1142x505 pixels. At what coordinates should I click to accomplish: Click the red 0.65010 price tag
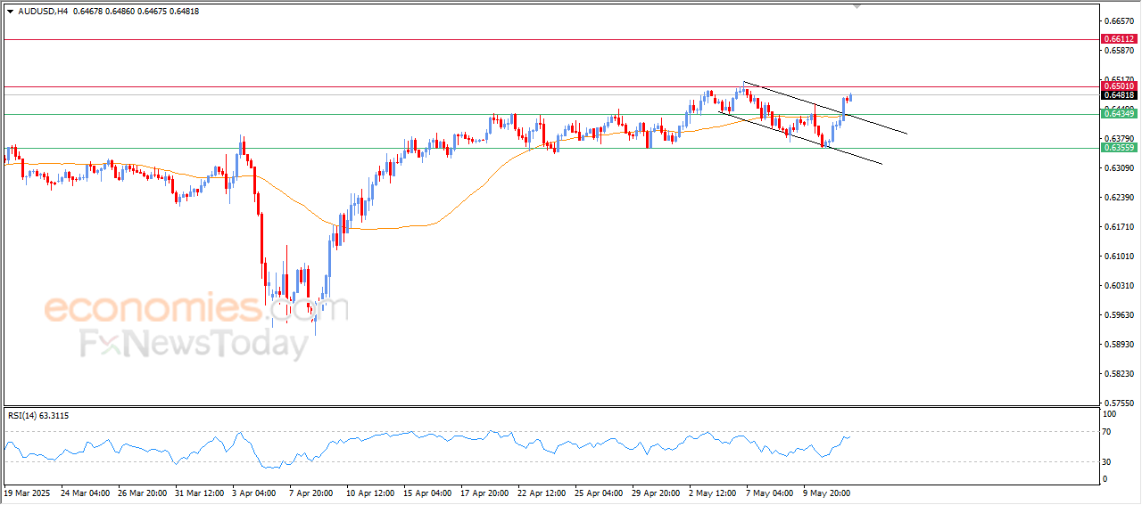[1119, 86]
